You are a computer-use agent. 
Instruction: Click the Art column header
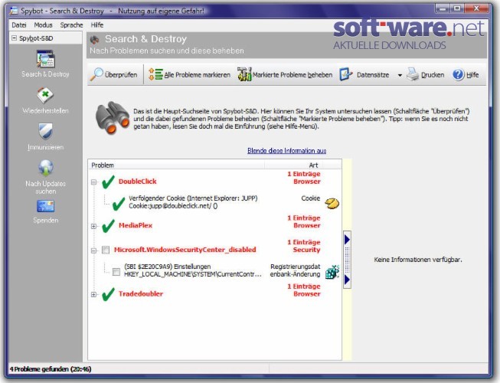pos(313,165)
